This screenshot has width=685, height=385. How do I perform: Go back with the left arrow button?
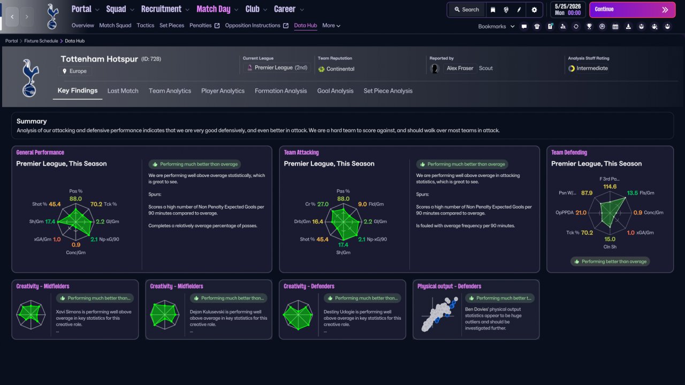12,17
